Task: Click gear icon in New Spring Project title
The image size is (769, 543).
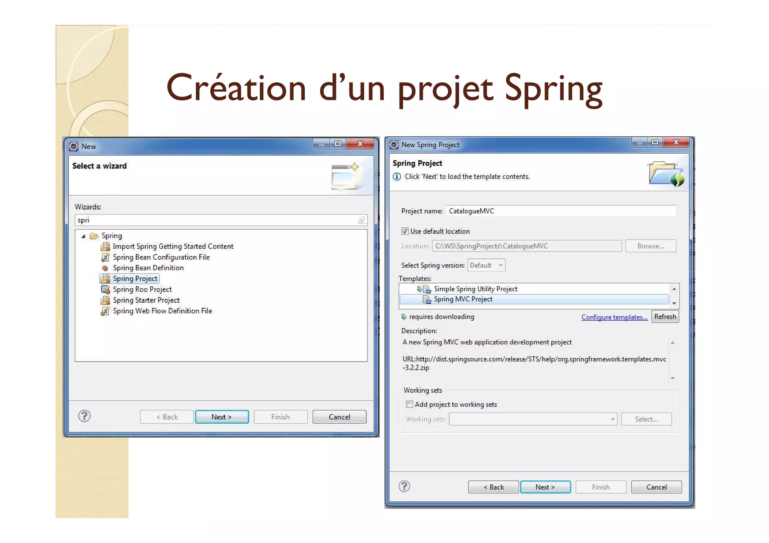Action: (394, 145)
